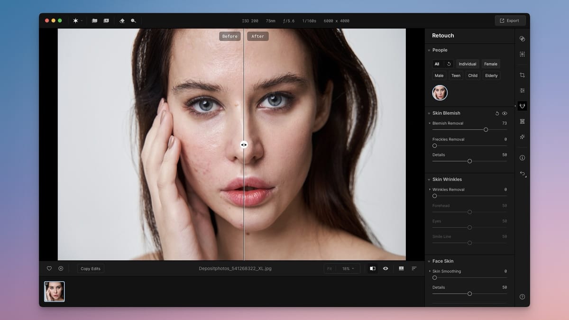
Task: Toggle the filmstrip panel visibility
Action: 401,268
